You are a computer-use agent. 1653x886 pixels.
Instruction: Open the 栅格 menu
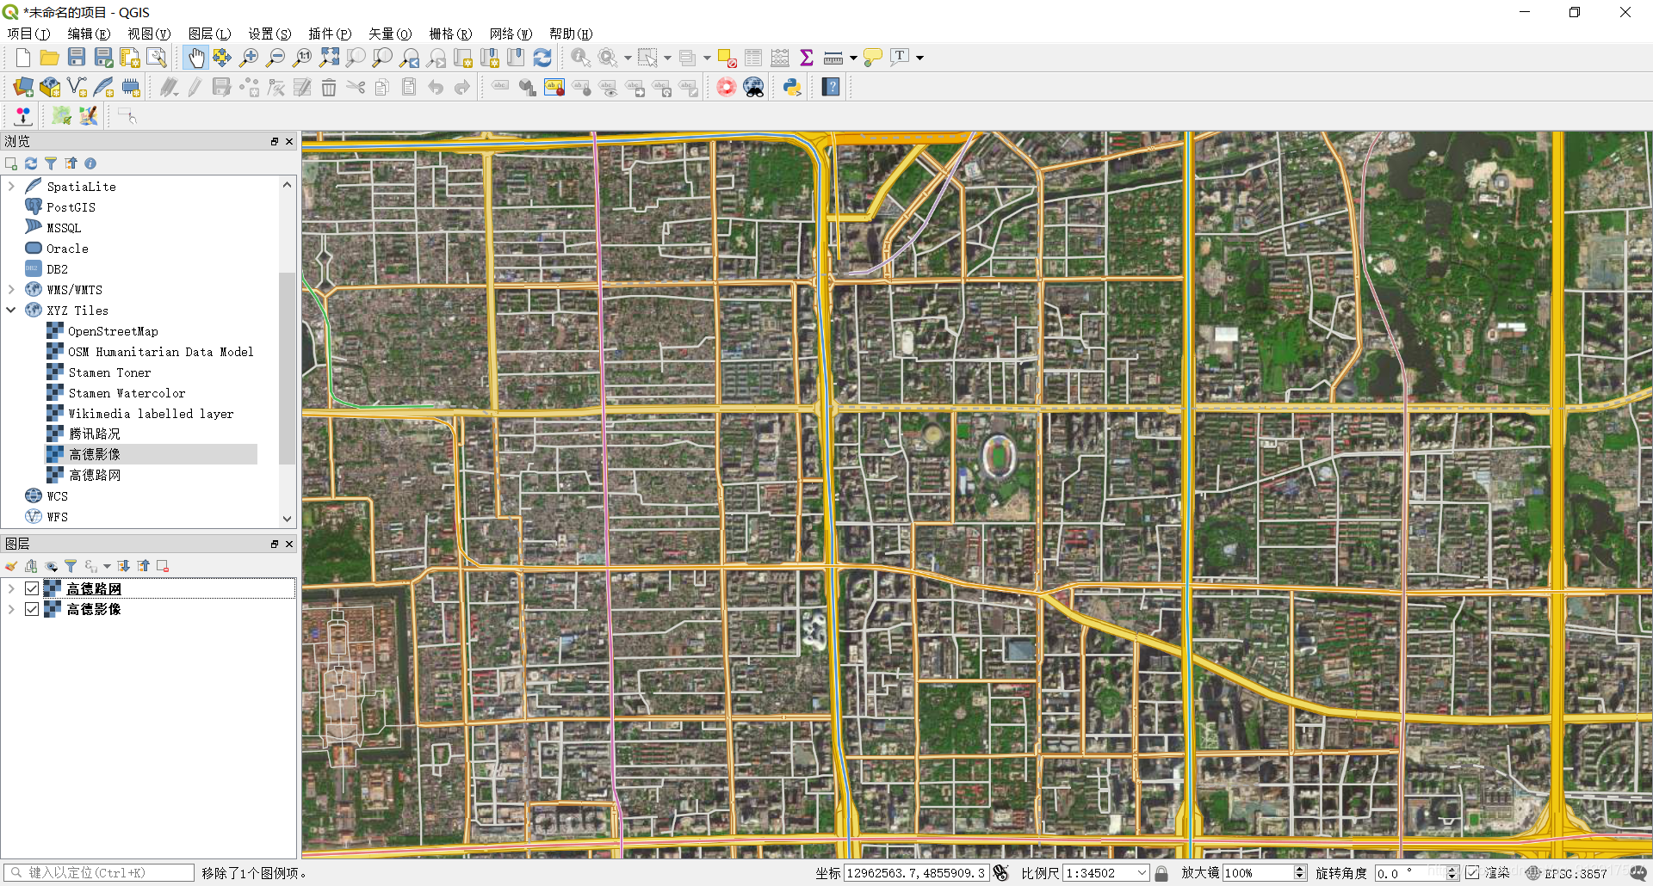coord(450,34)
